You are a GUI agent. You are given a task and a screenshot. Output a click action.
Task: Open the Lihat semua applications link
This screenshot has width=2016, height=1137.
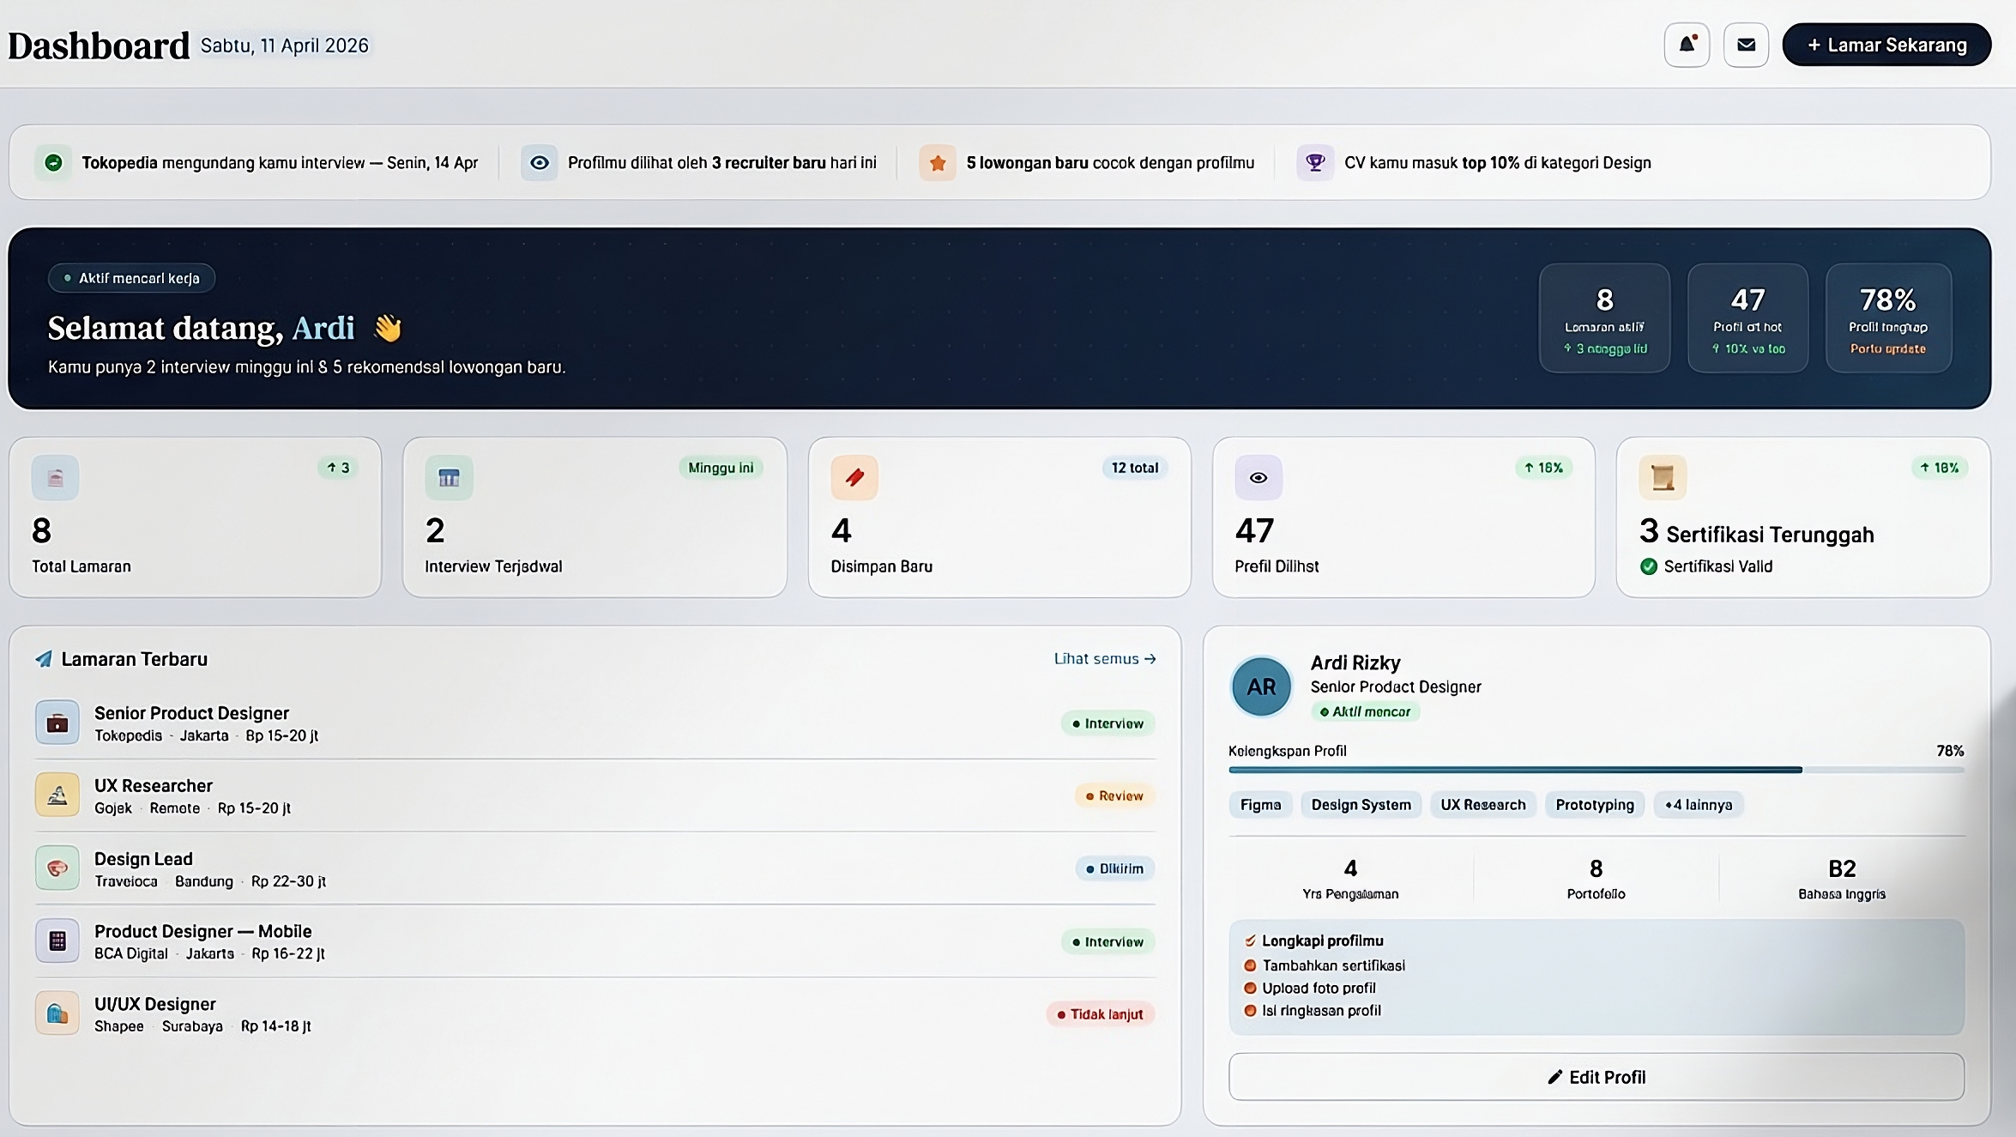pyautogui.click(x=1104, y=658)
